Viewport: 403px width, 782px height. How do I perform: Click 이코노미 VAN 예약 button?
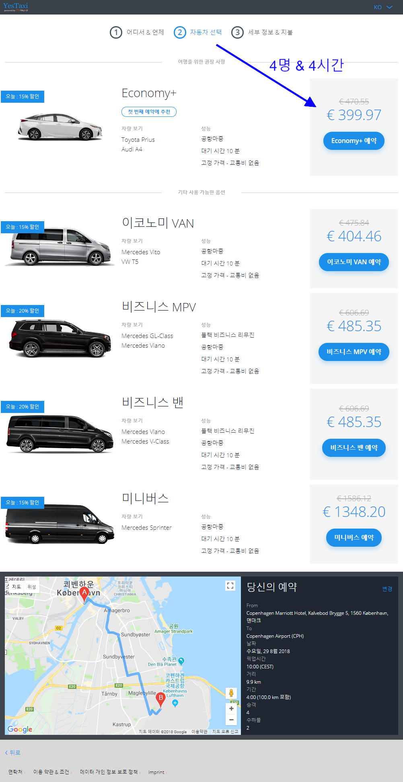354,262
